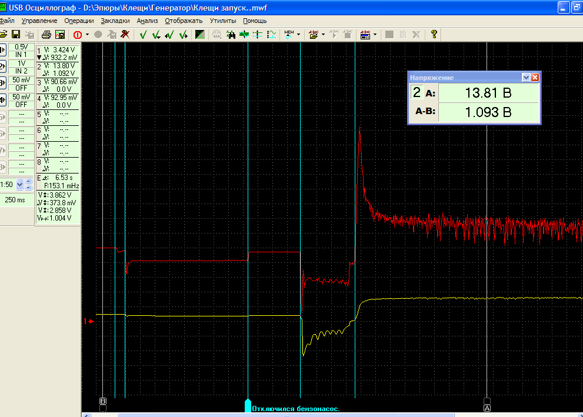Click the green checkmark with down arrow
The height and width of the screenshot is (417, 583).
click(x=156, y=35)
